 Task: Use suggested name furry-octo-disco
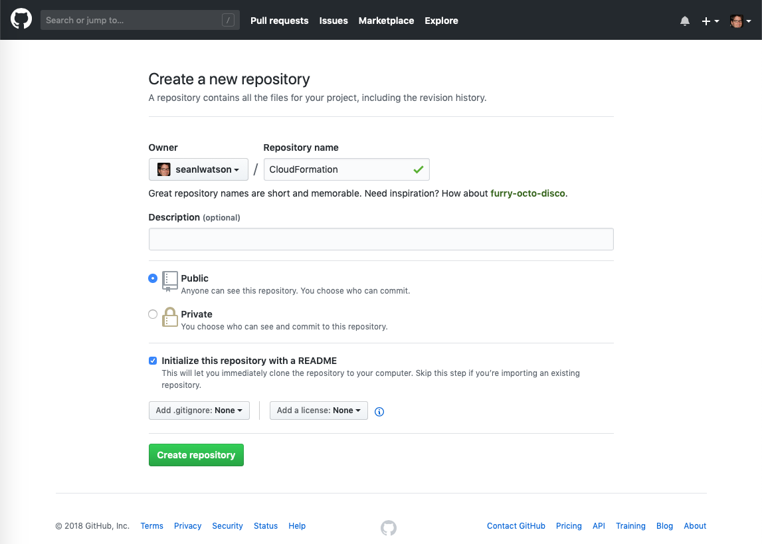tap(527, 193)
